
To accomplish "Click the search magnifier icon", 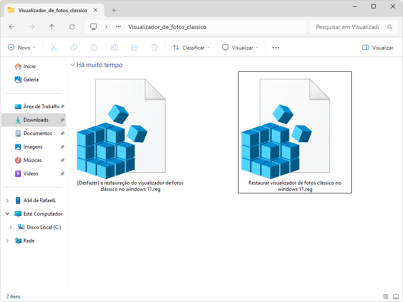I will (390, 27).
